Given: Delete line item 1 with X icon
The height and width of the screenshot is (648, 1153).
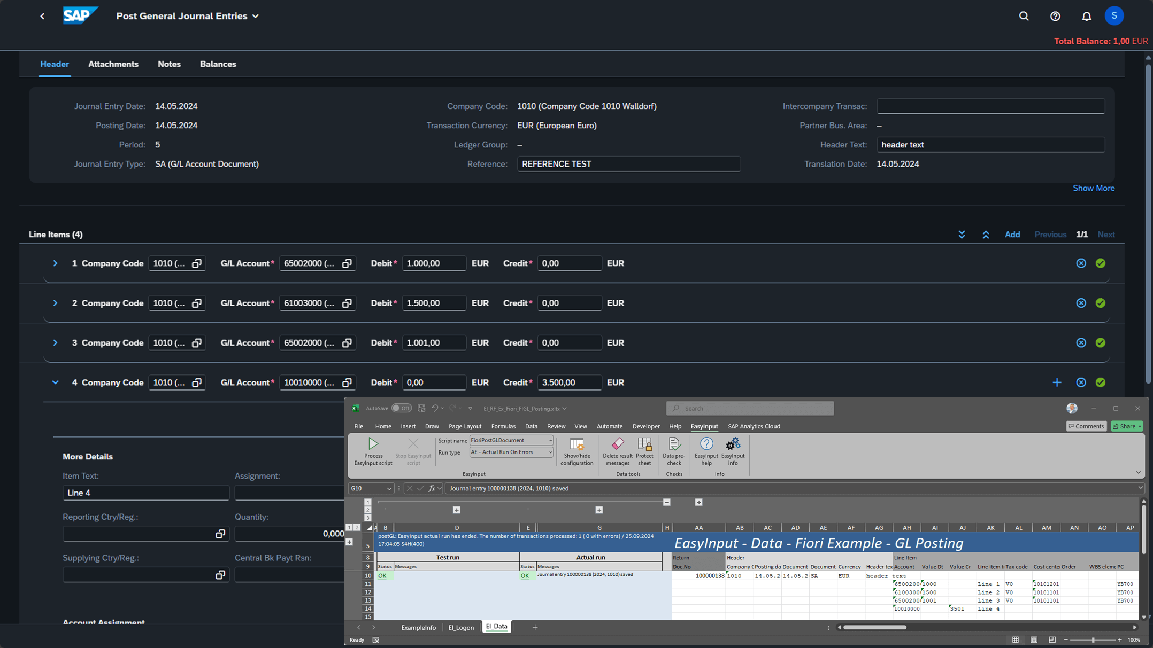Looking at the screenshot, I should pos(1081,263).
